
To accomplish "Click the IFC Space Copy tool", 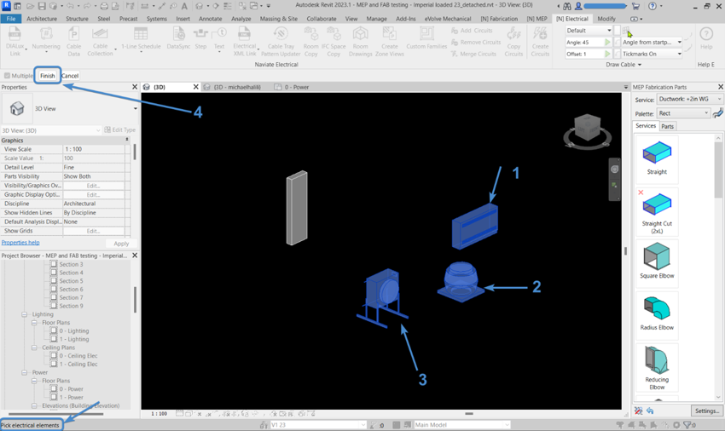I will [x=333, y=42].
